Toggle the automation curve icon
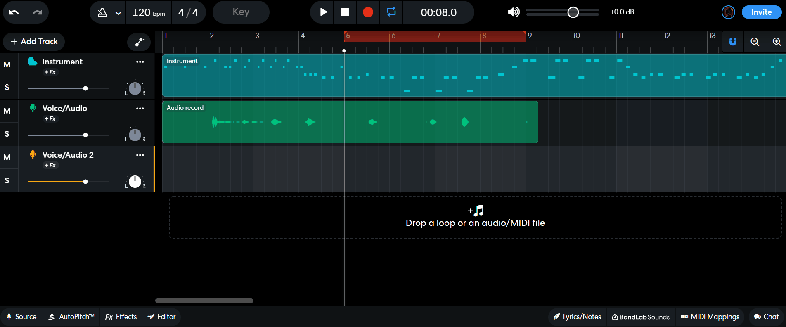The width and height of the screenshot is (786, 327). (x=139, y=42)
